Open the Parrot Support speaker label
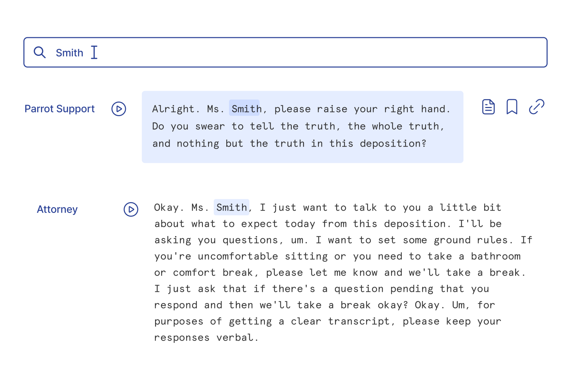This screenshot has width=571, height=388. click(x=59, y=109)
